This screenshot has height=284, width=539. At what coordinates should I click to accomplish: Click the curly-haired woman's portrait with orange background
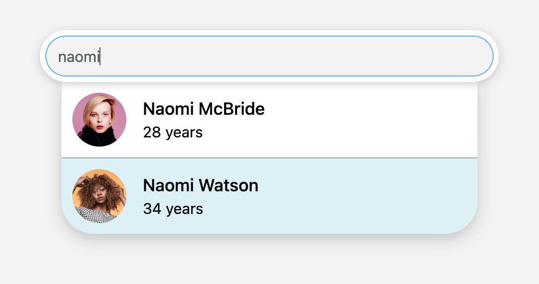point(99,196)
